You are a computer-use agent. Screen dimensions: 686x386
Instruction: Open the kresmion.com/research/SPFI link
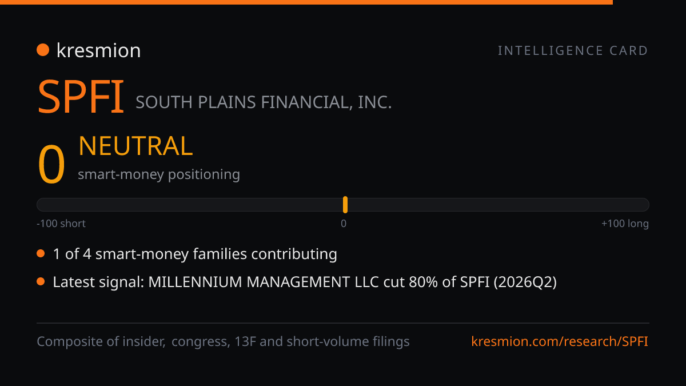pos(560,341)
